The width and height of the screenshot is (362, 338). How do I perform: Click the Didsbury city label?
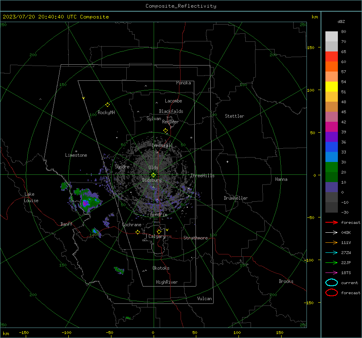coord(152,180)
